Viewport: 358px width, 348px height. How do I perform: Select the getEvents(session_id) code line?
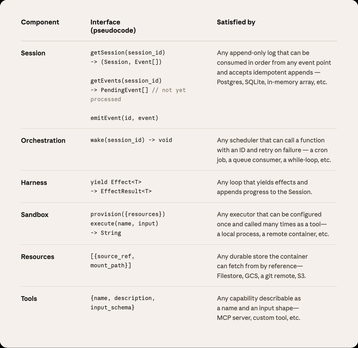pos(126,81)
